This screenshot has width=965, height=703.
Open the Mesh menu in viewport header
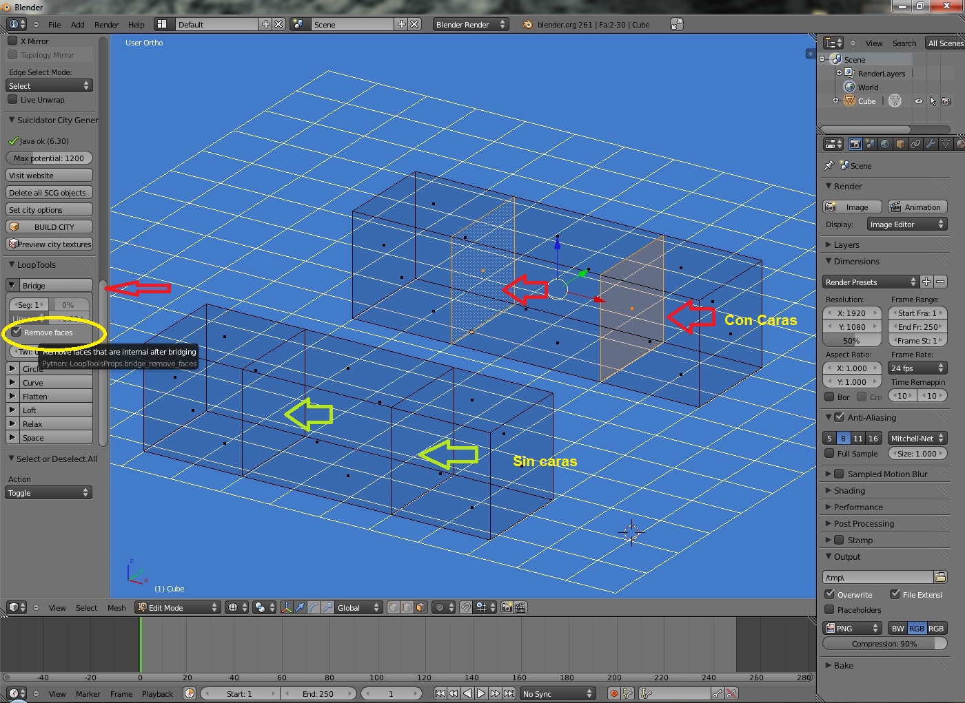(116, 608)
